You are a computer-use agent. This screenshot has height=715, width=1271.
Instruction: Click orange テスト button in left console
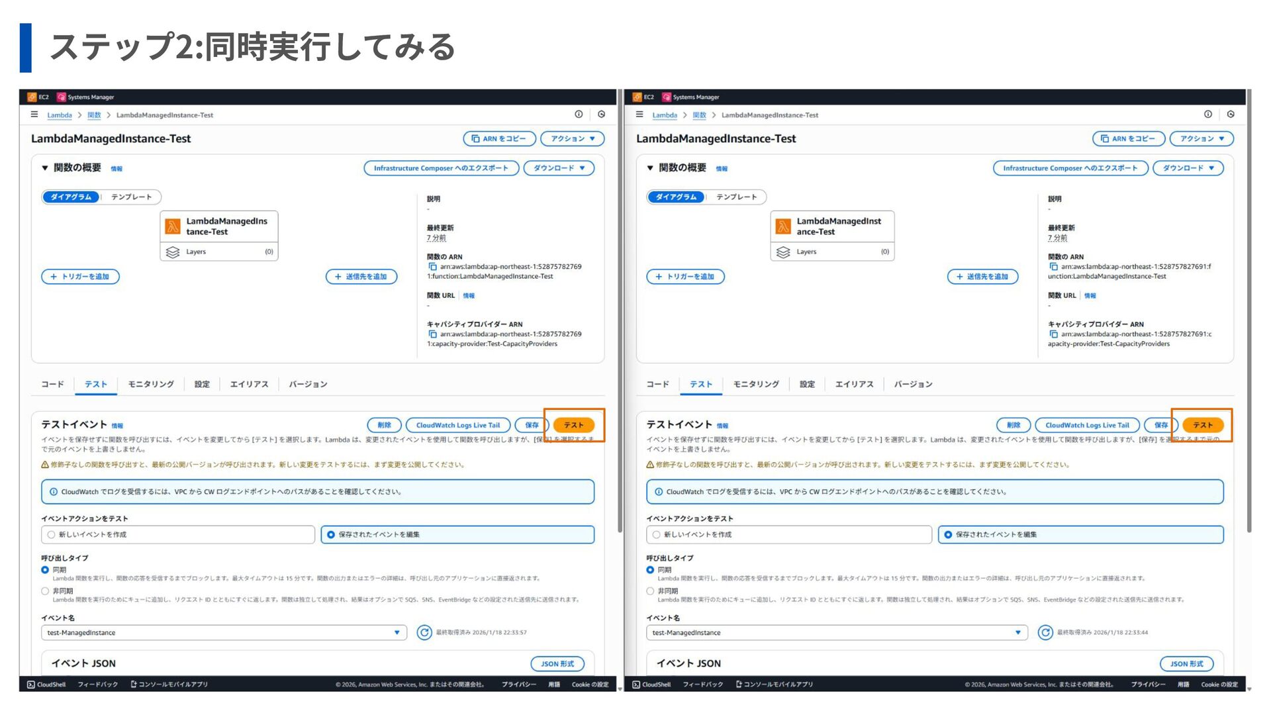pos(574,425)
